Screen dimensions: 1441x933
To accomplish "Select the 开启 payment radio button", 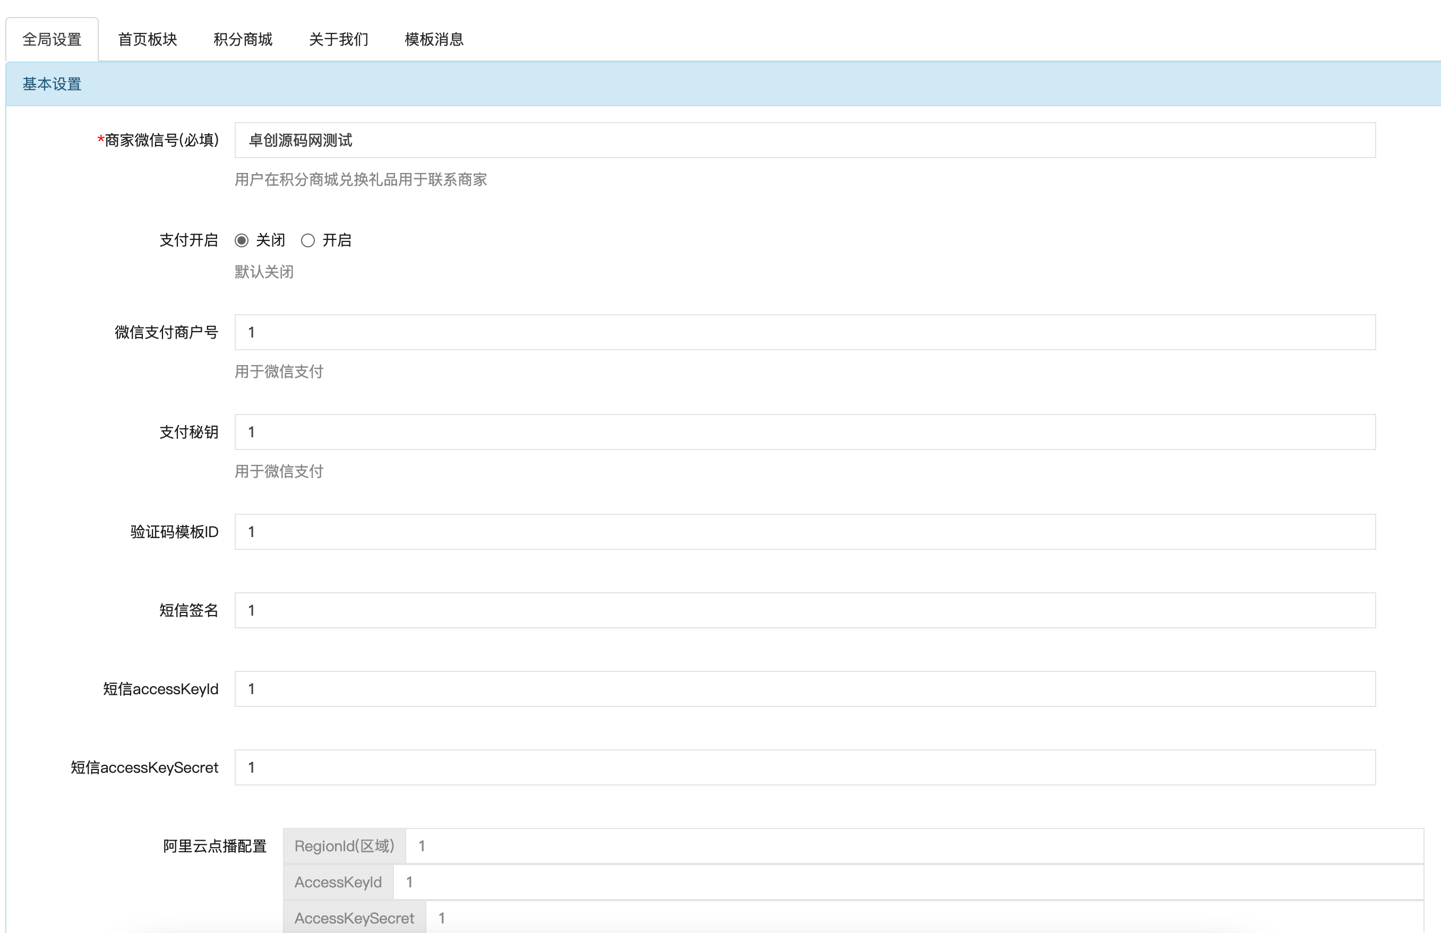I will click(x=307, y=241).
